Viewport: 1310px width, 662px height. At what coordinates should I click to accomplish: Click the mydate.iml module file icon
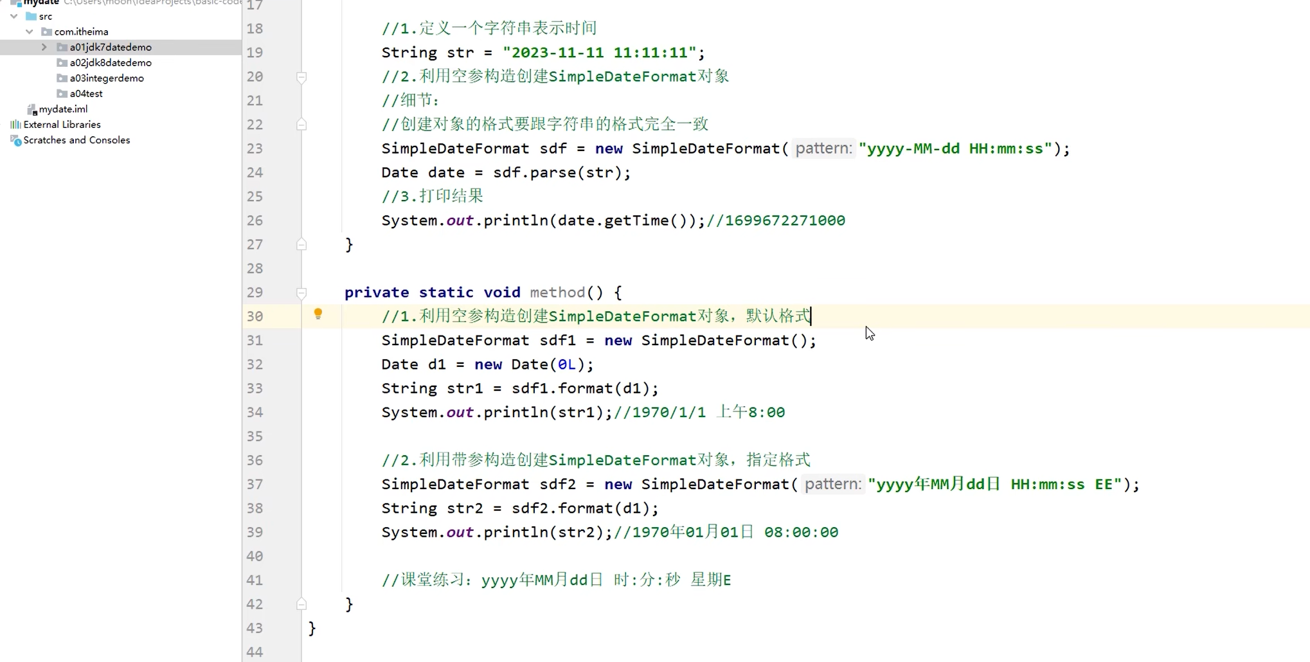[31, 109]
